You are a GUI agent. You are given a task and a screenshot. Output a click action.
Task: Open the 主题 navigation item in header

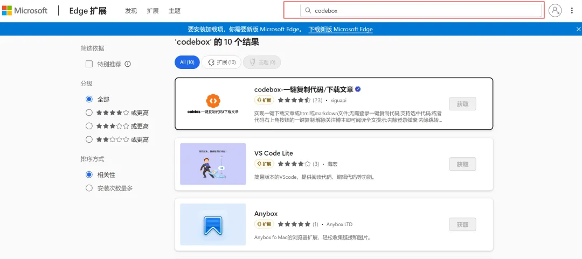175,11
